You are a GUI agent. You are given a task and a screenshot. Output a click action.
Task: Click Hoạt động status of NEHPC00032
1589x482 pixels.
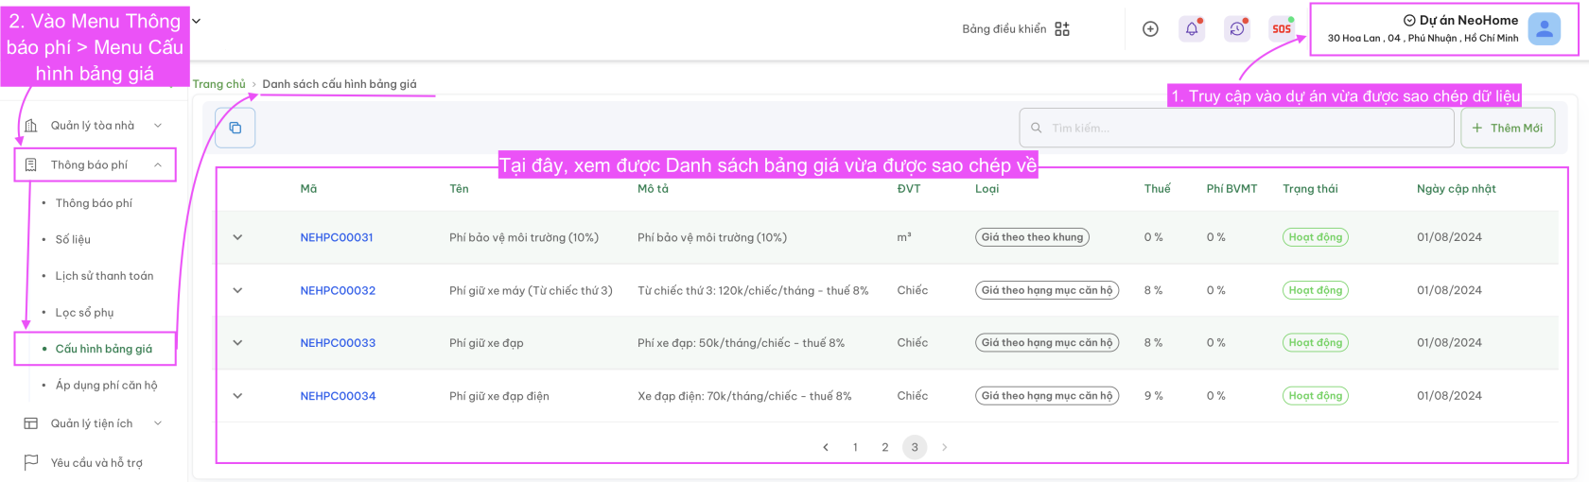pos(1315,290)
